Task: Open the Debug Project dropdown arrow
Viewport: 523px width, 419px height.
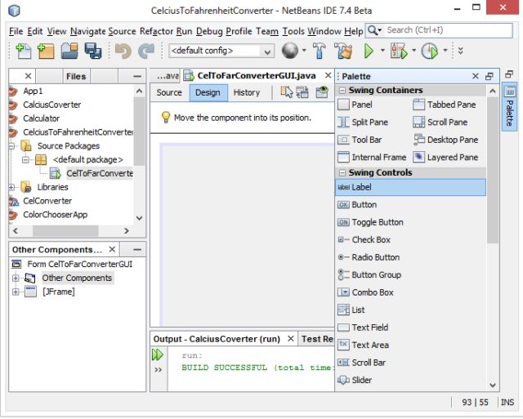Action: click(413, 51)
